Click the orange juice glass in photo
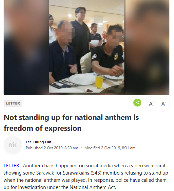This screenshot has width=174, height=191. coord(99,82)
